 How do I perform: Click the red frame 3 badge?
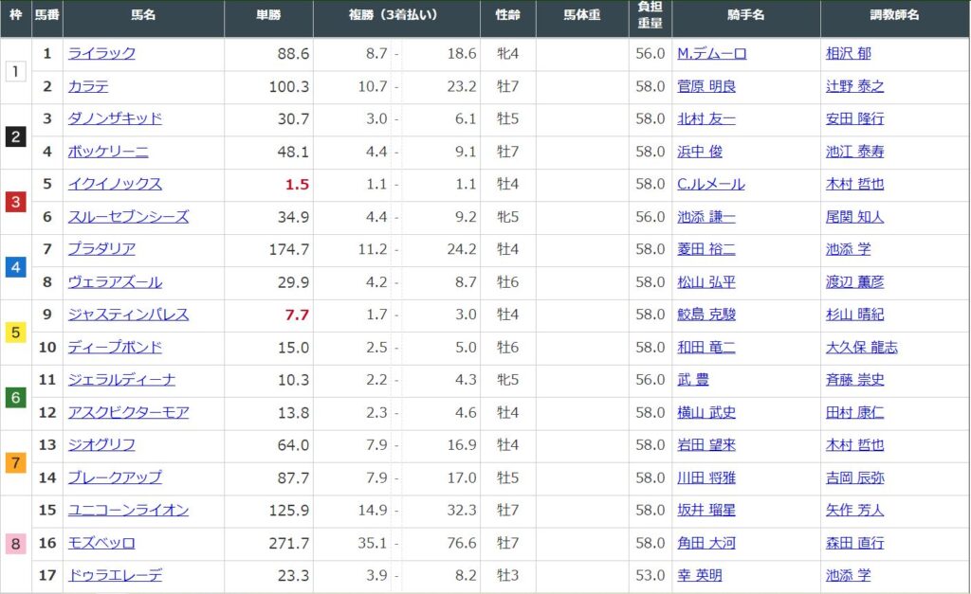coord(15,202)
